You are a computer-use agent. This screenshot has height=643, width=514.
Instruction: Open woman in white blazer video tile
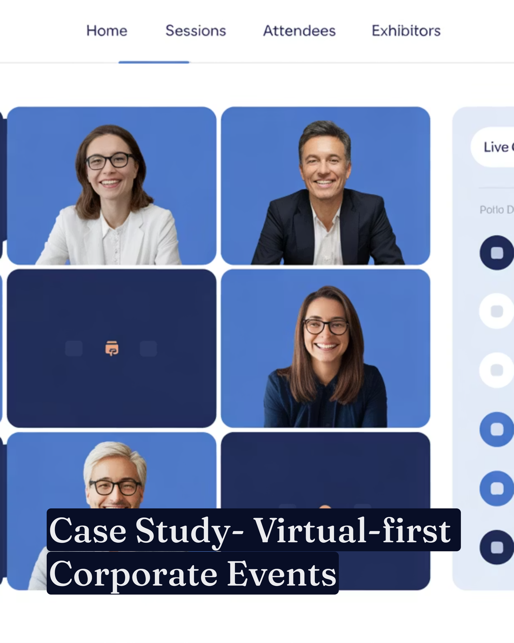point(111,186)
